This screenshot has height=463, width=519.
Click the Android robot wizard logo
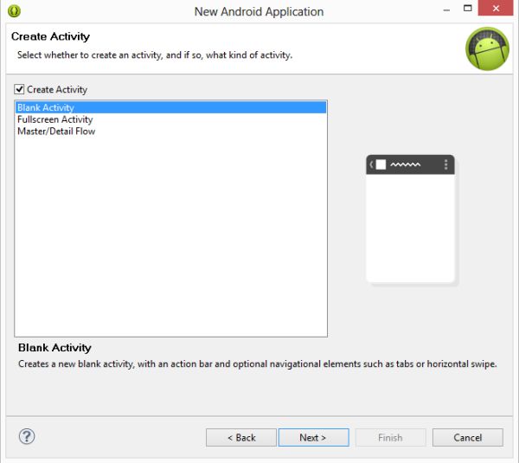tap(487, 48)
